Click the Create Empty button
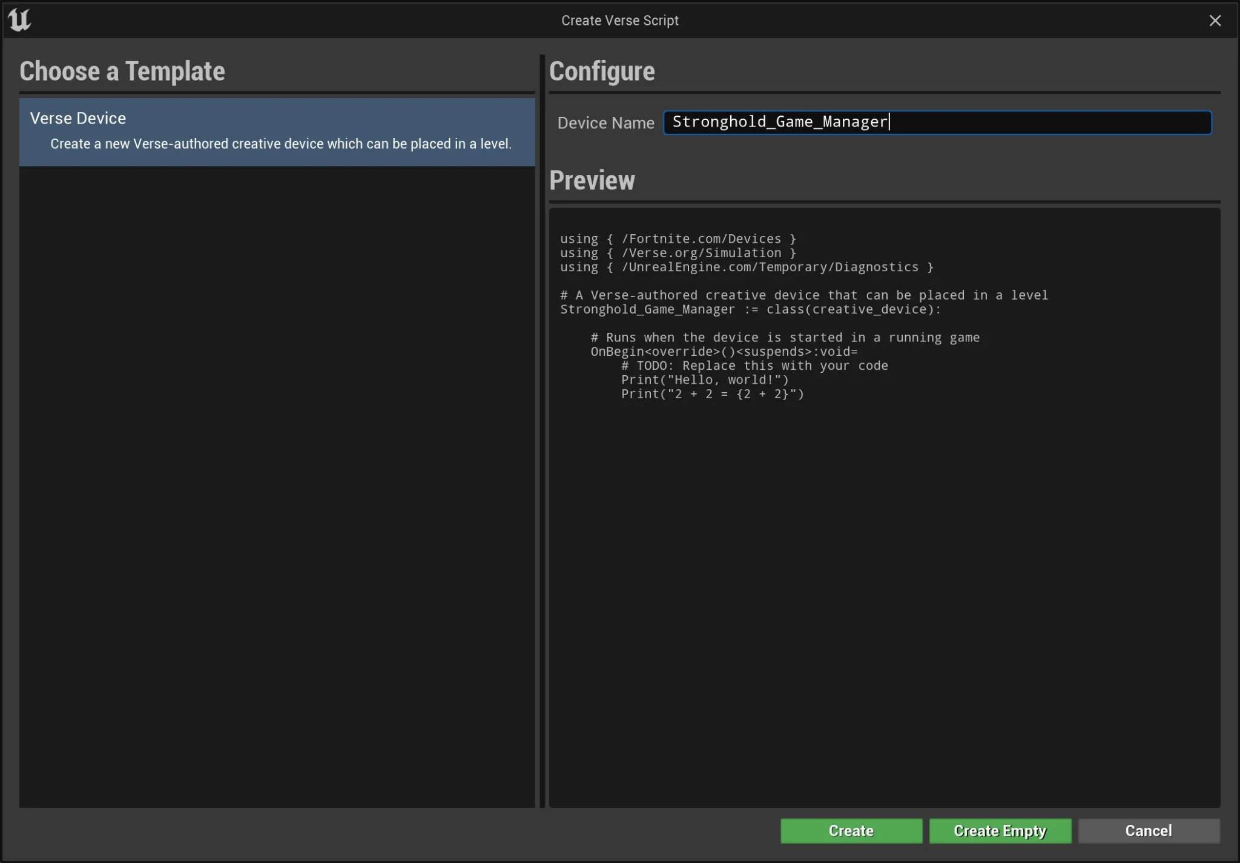1240x863 pixels. click(1000, 830)
